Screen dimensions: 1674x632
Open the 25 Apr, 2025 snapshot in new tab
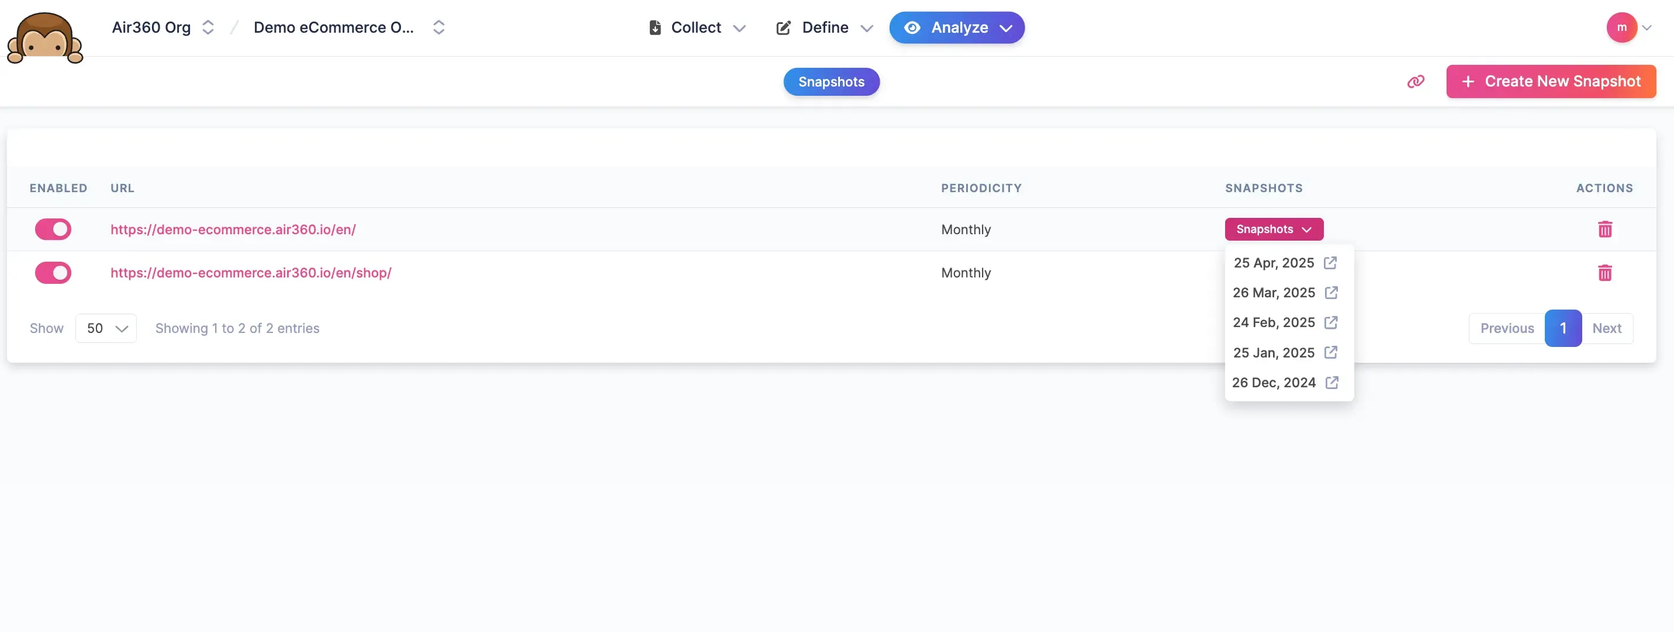click(1331, 262)
